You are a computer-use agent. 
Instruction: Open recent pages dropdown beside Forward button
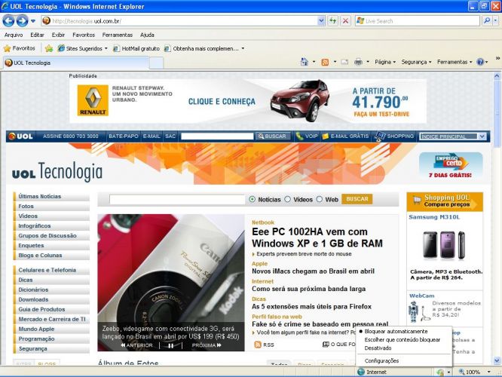click(x=33, y=21)
